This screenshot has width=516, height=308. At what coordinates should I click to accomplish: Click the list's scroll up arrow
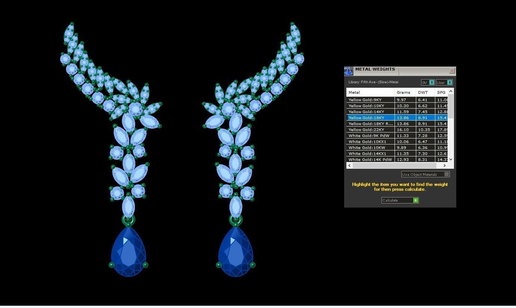point(451,91)
